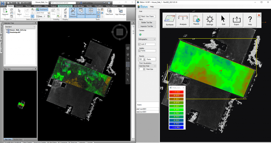Open the Verity (+Rithm) ribbon tab

click(x=111, y=6)
